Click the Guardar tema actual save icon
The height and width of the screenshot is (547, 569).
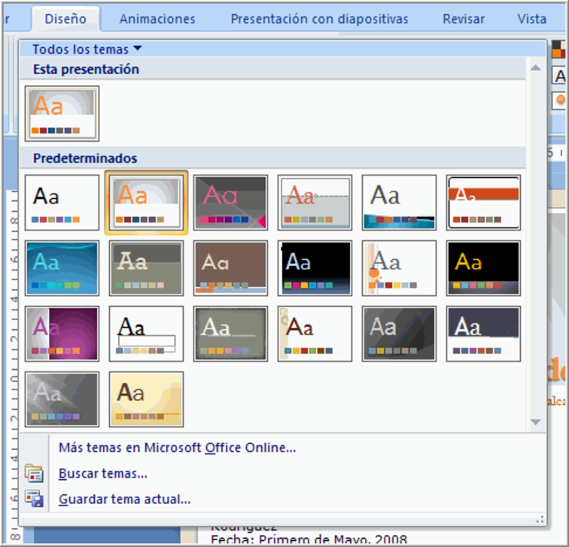pyautogui.click(x=34, y=499)
